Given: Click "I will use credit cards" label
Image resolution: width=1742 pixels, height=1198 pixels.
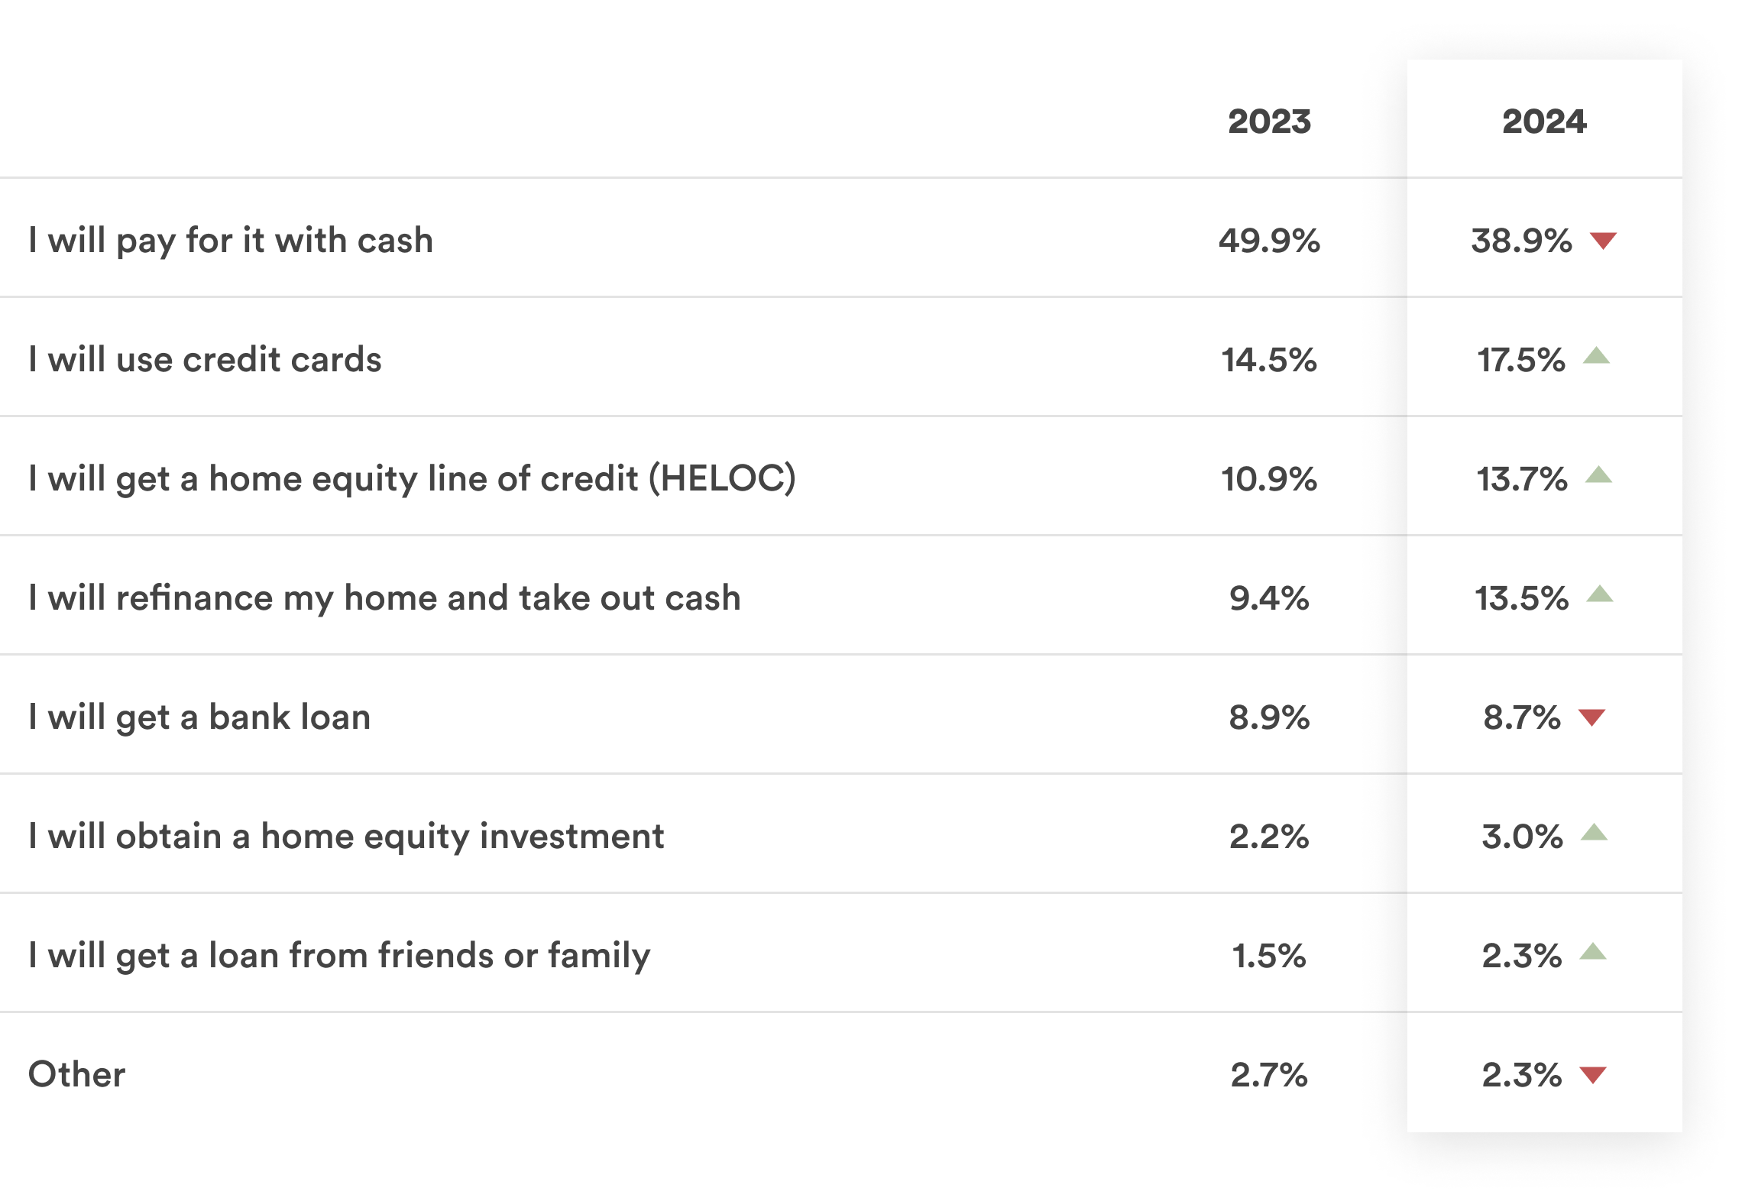Looking at the screenshot, I should tap(205, 359).
